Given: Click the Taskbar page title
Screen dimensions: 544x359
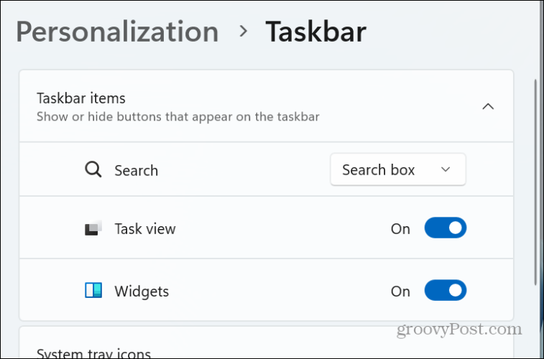Looking at the screenshot, I should (x=315, y=32).
